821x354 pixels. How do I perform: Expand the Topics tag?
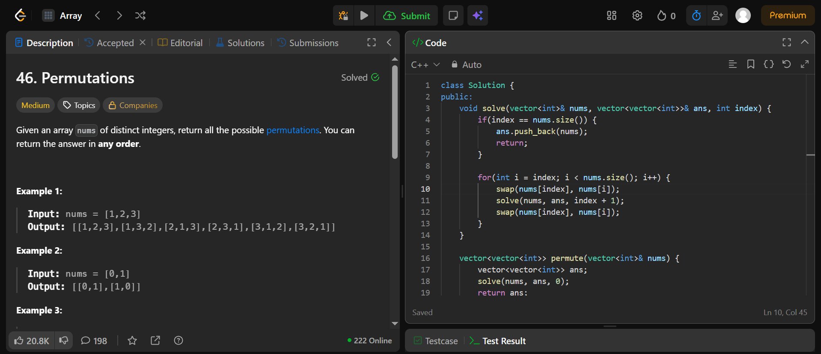pos(79,105)
